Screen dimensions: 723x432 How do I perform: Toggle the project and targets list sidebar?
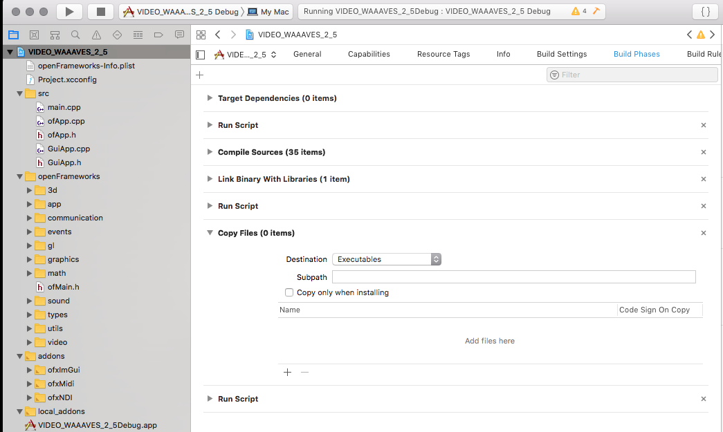tap(200, 55)
